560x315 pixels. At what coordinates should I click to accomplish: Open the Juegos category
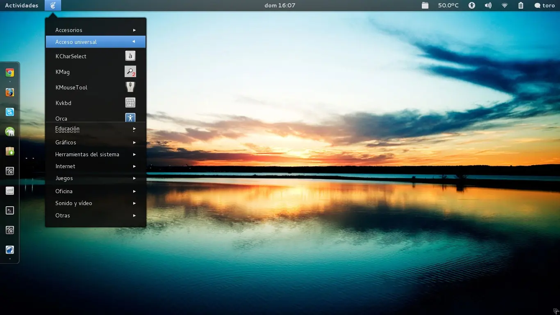[x=96, y=178]
